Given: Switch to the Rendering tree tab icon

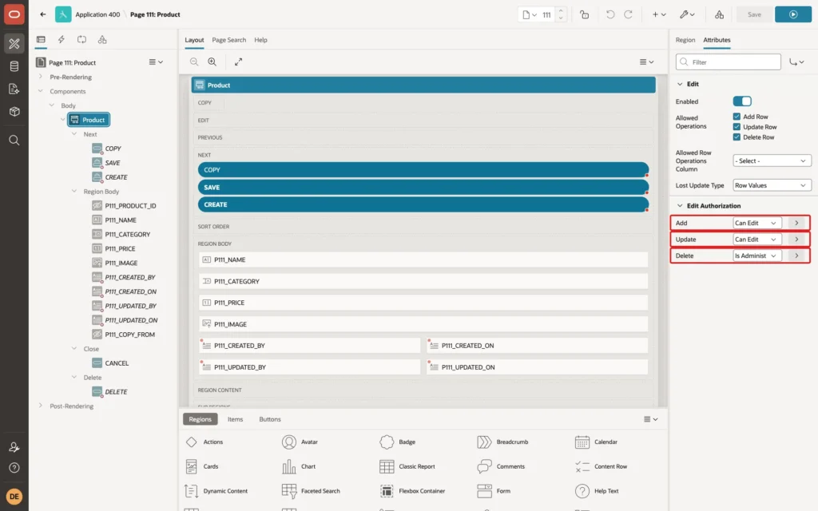Looking at the screenshot, I should click(41, 40).
